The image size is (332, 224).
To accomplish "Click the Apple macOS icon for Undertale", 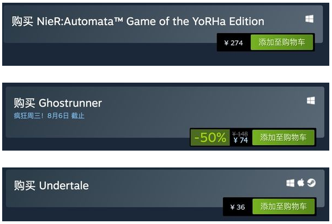I will coord(300,183).
